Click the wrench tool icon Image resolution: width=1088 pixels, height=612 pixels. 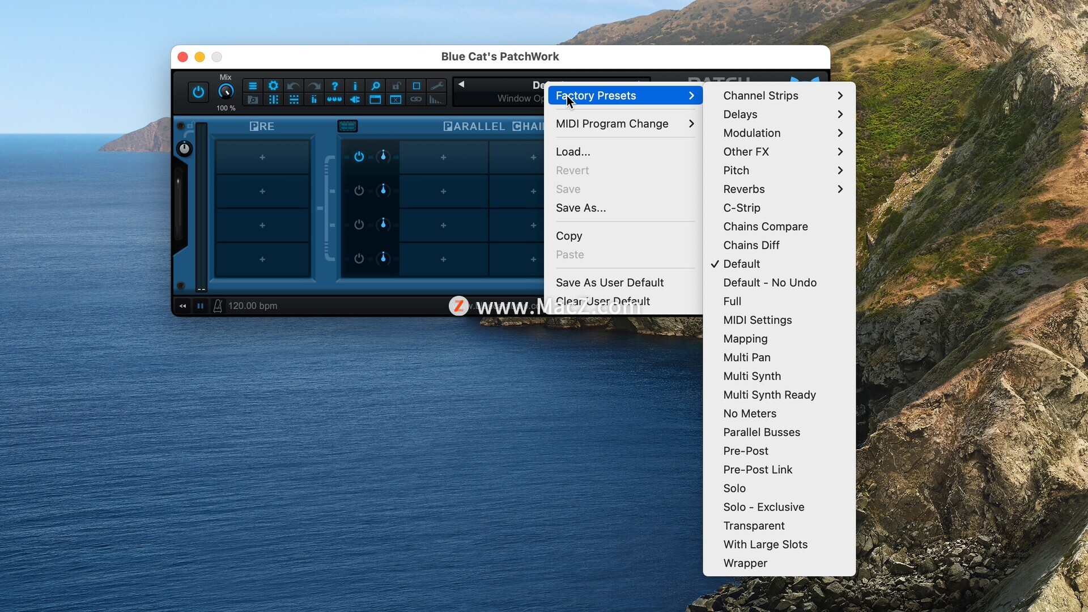[x=437, y=86]
